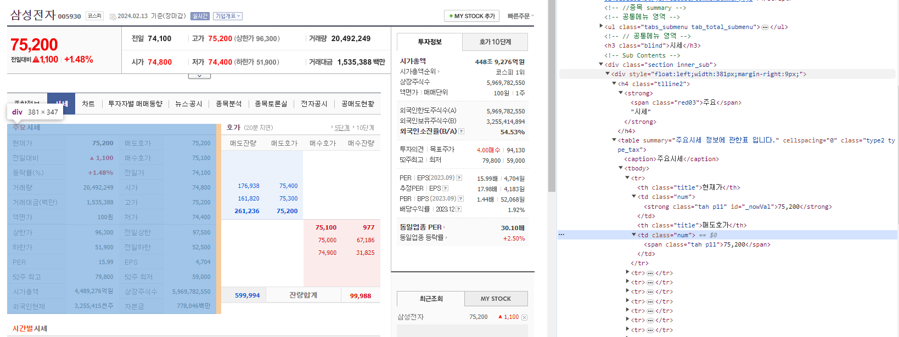This screenshot has height=337, width=899.
Task: Open the 종목토론실 tab
Action: (x=271, y=104)
